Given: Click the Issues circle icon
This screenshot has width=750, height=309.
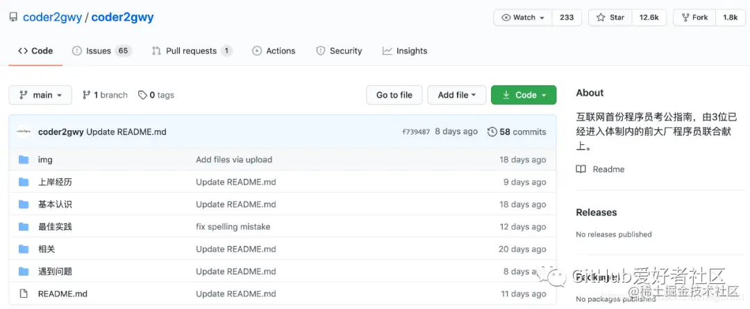Looking at the screenshot, I should pos(77,51).
